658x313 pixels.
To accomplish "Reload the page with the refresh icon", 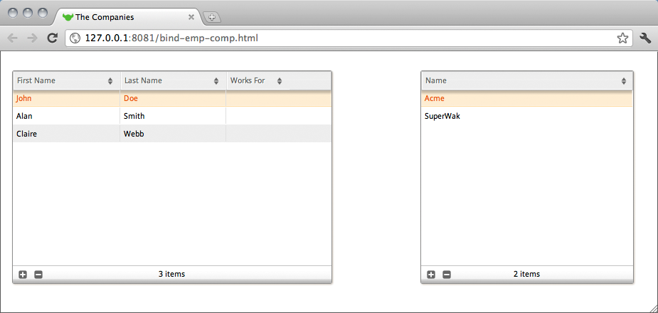I will pyautogui.click(x=52, y=38).
